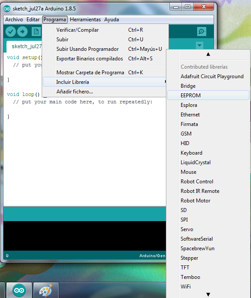Include the Servo library

click(x=208, y=229)
